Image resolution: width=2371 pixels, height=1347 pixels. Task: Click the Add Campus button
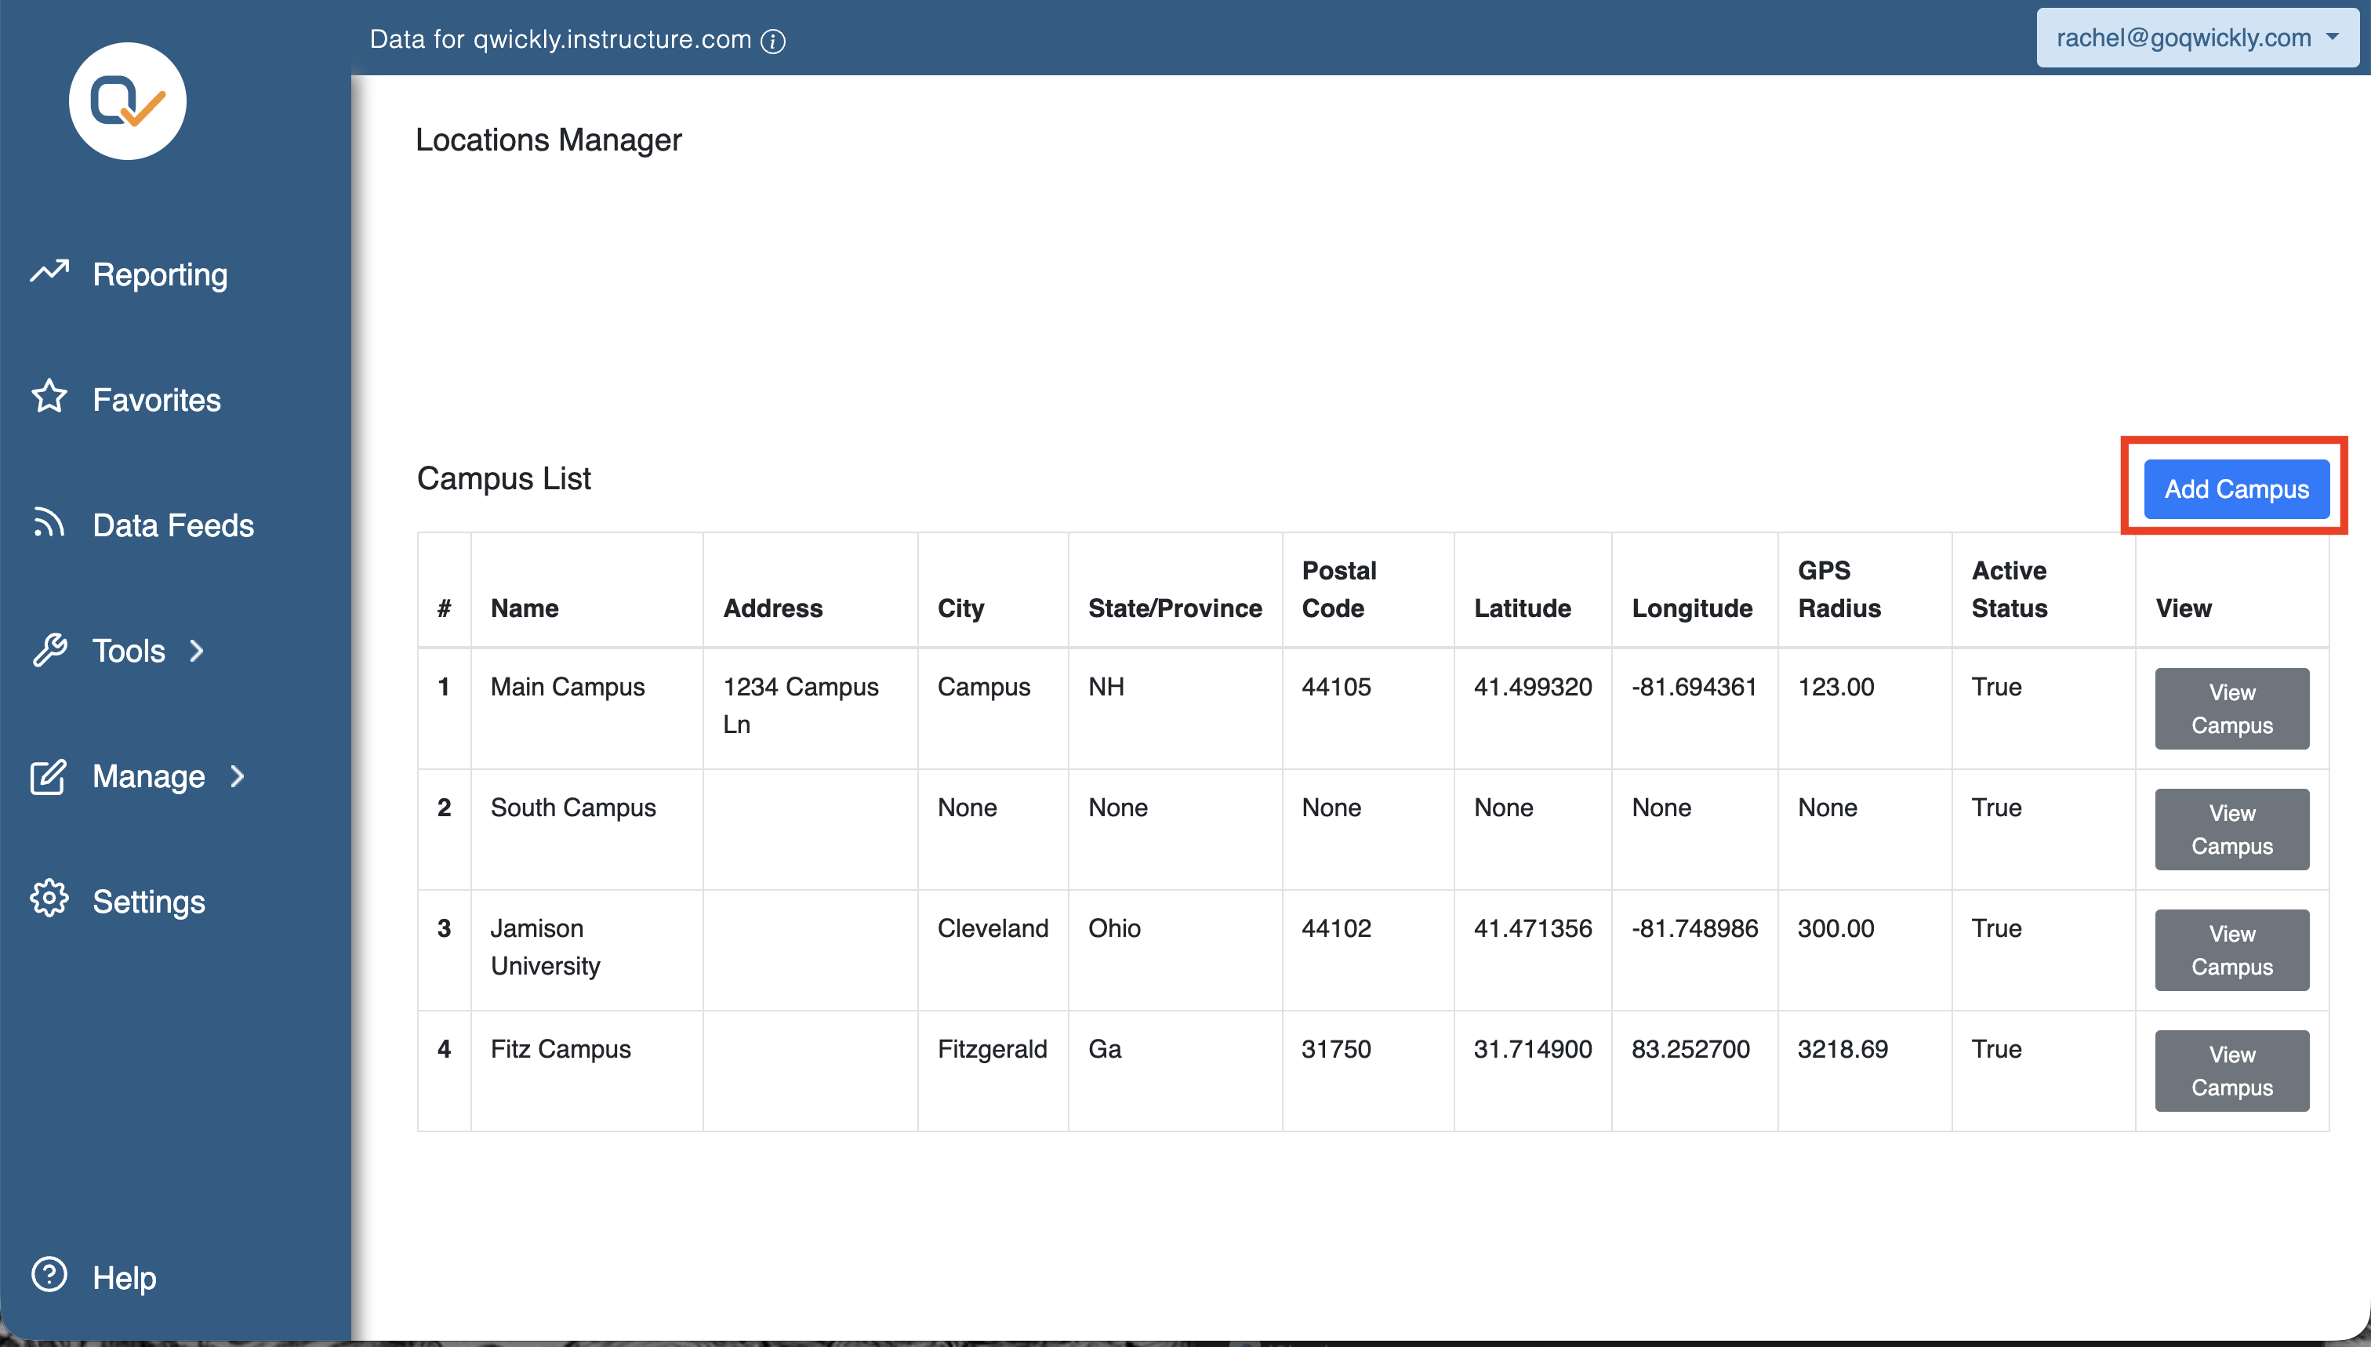tap(2236, 488)
